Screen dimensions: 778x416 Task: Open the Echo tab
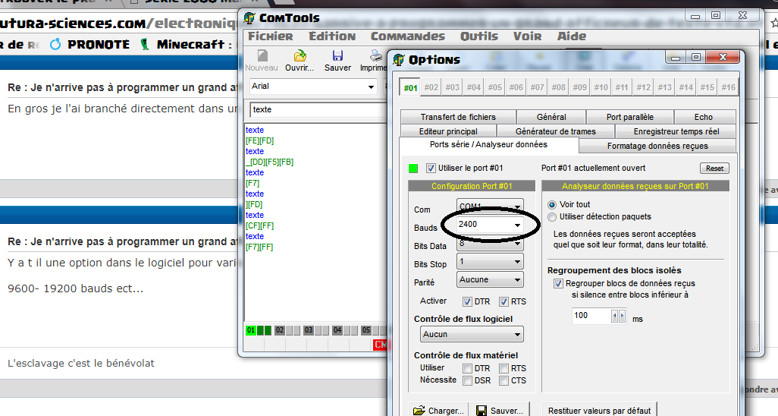click(704, 117)
